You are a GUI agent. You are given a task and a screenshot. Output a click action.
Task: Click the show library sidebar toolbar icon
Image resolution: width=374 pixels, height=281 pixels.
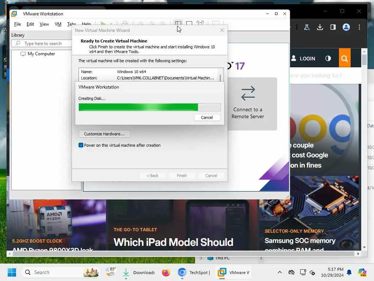(x=178, y=23)
